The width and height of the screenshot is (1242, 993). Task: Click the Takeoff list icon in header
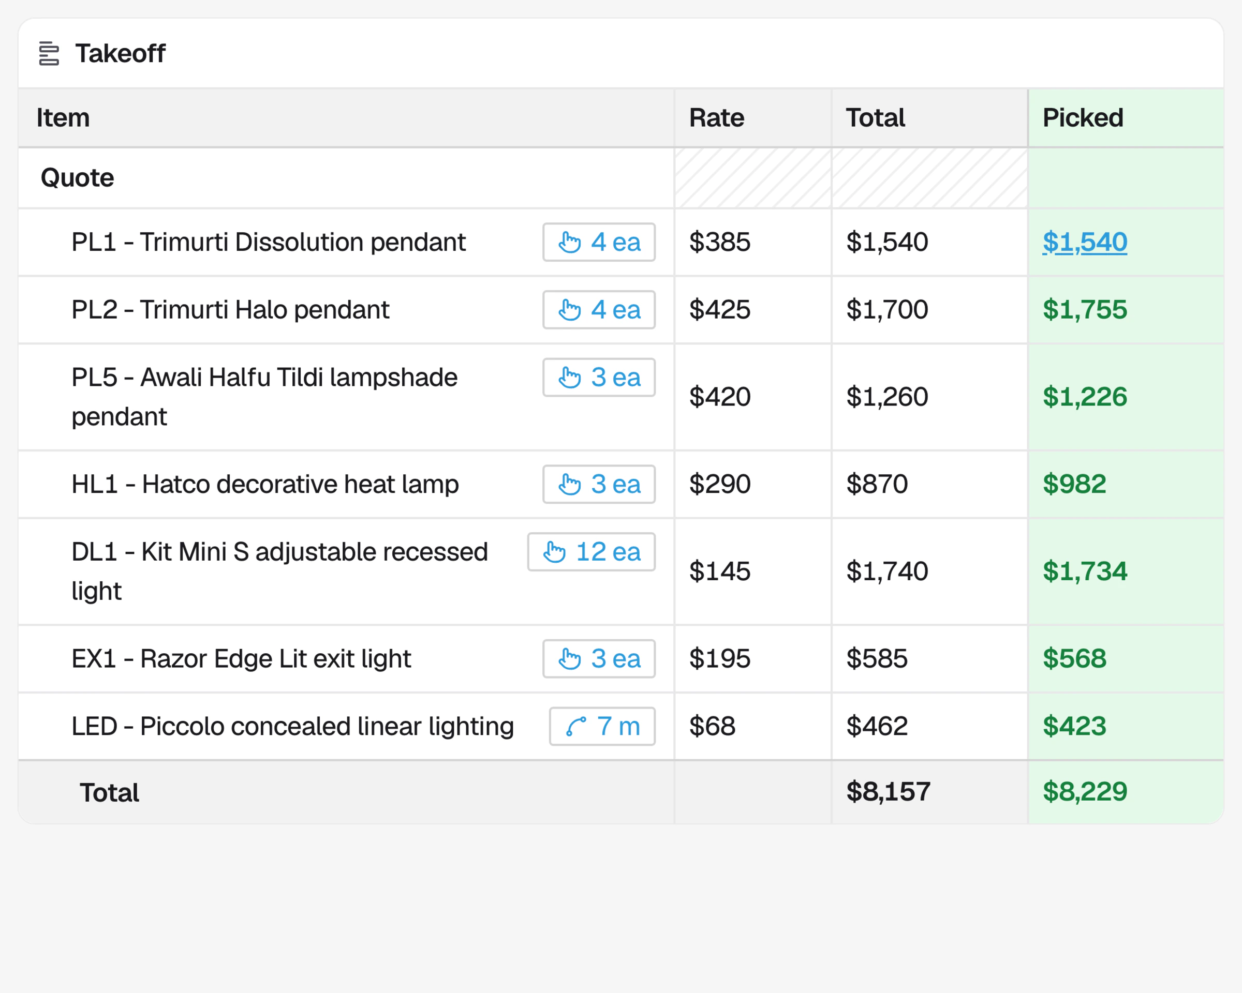[49, 54]
